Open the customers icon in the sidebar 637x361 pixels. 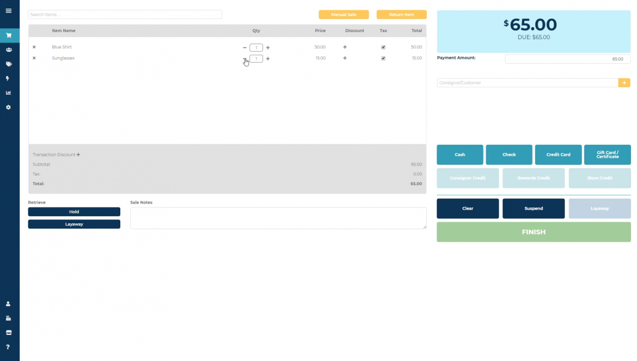pyautogui.click(x=9, y=50)
